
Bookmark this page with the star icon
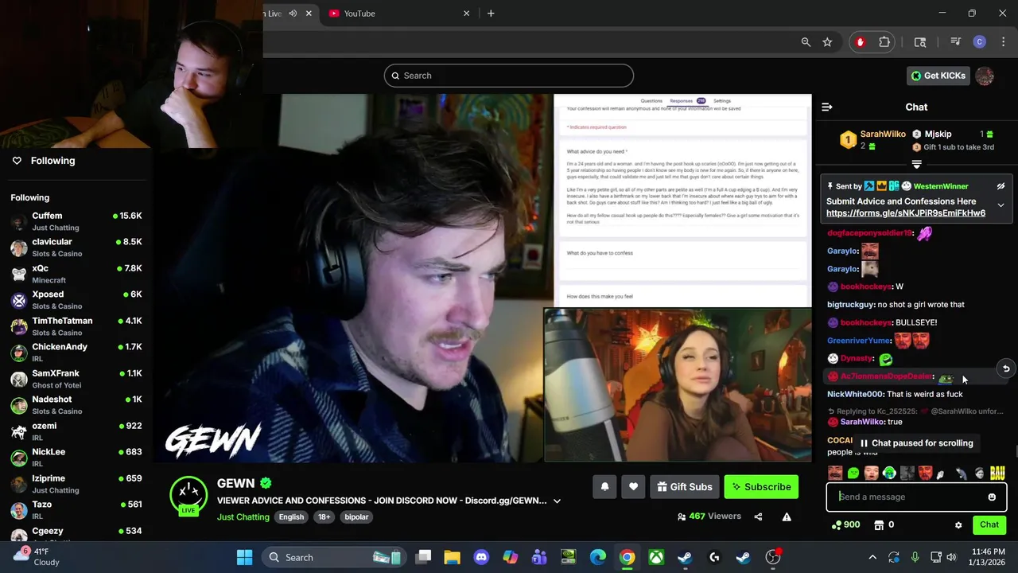coord(827,42)
